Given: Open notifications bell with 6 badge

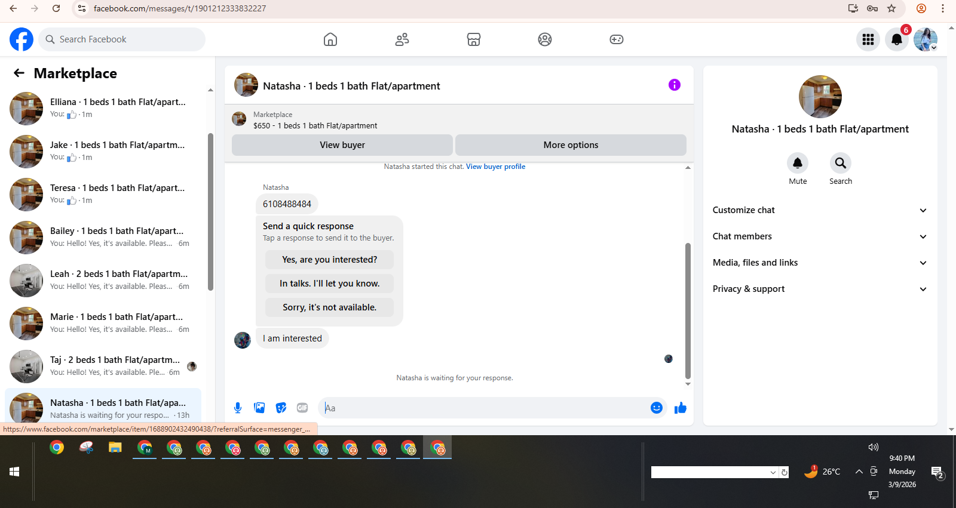Looking at the screenshot, I should pos(897,39).
